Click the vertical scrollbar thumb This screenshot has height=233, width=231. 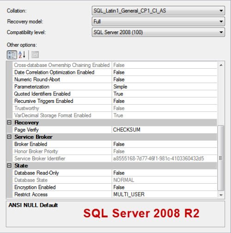click(x=221, y=158)
